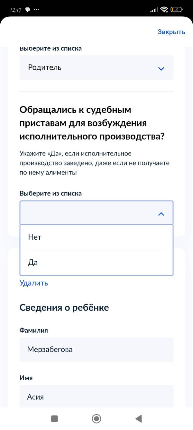Tap the Wi-Fi icon in the status bar
193x430 pixels.
point(164,10)
